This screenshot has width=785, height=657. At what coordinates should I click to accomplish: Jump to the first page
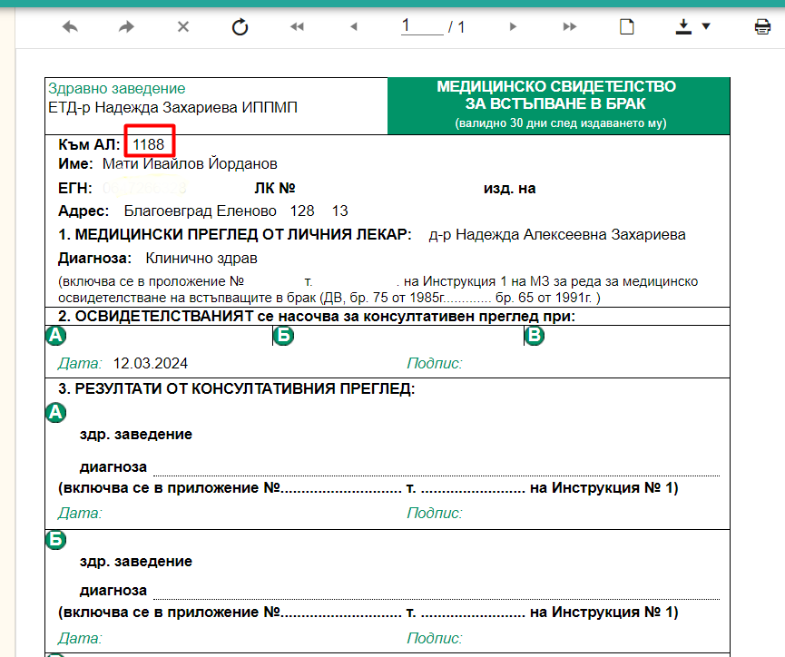click(297, 26)
